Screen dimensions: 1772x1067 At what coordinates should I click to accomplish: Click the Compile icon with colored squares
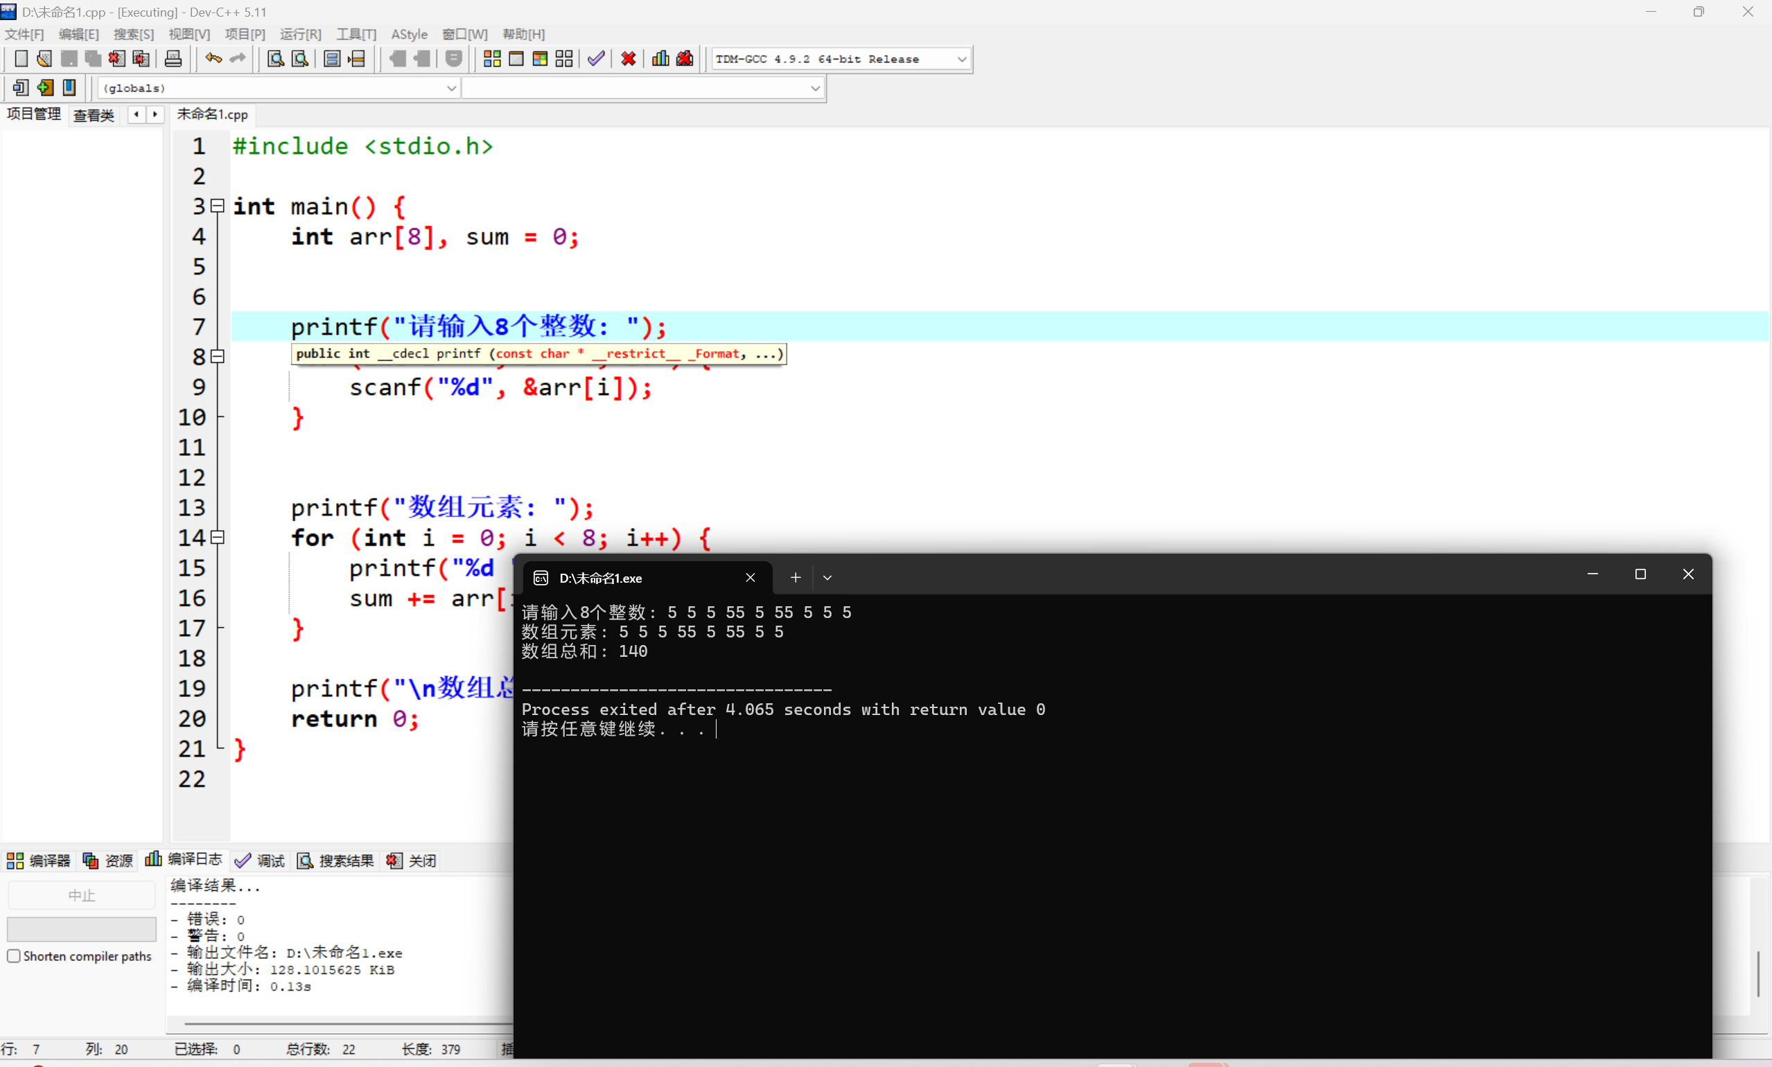[492, 59]
